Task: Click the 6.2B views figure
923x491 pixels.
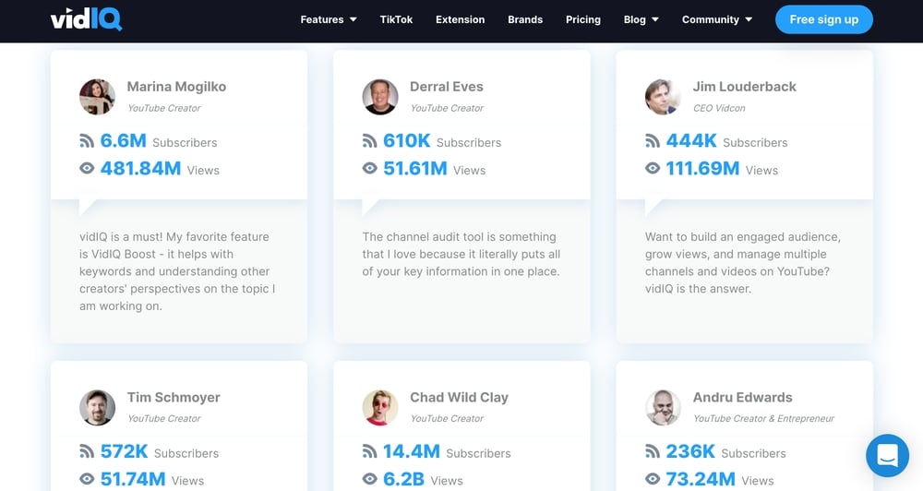Action: (404, 479)
